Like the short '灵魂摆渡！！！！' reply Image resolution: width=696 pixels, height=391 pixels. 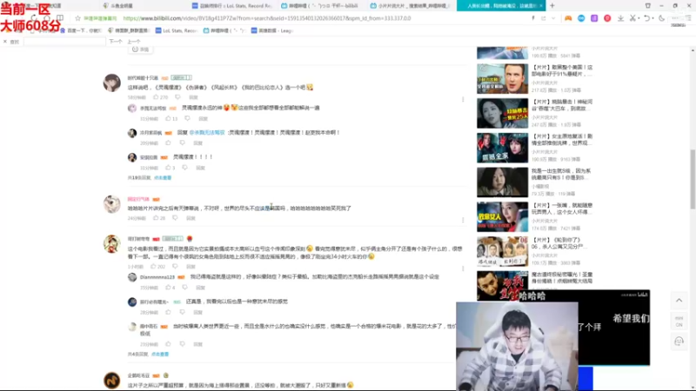click(168, 168)
